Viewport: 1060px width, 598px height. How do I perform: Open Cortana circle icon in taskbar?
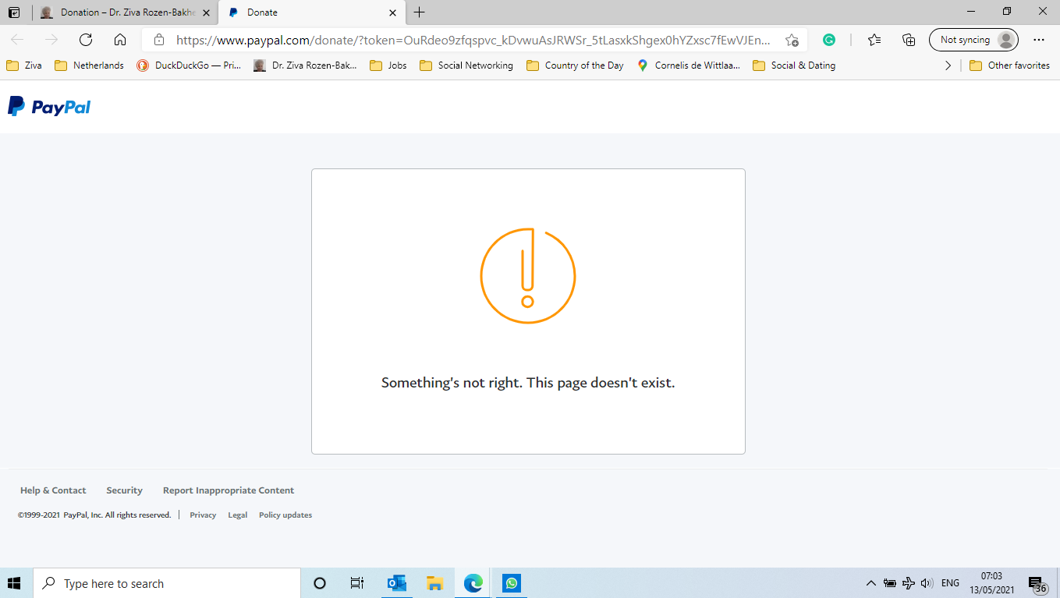319,583
